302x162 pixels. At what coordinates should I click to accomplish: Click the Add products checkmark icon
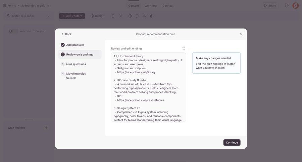(63, 45)
